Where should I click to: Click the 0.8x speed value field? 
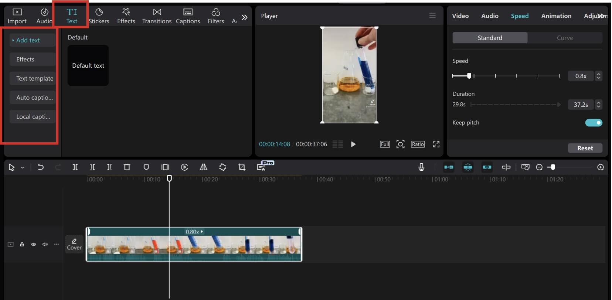581,76
